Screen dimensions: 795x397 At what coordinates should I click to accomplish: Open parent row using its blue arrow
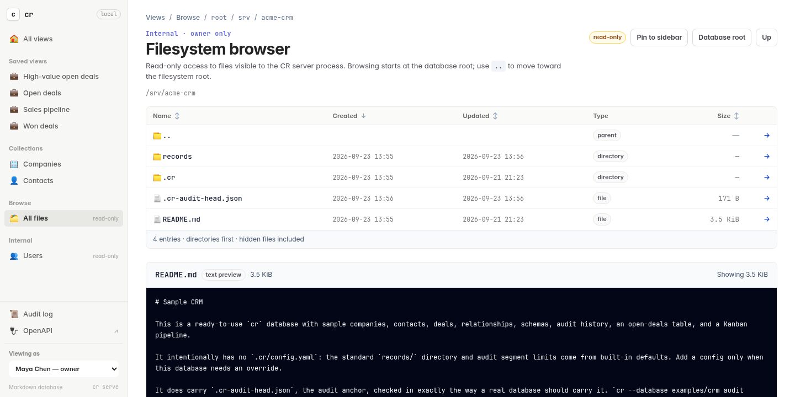point(767,136)
